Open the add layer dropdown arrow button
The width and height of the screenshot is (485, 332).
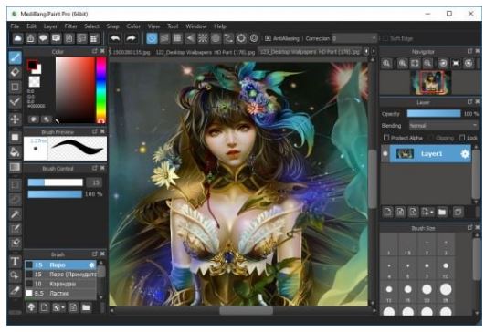[x=427, y=212]
